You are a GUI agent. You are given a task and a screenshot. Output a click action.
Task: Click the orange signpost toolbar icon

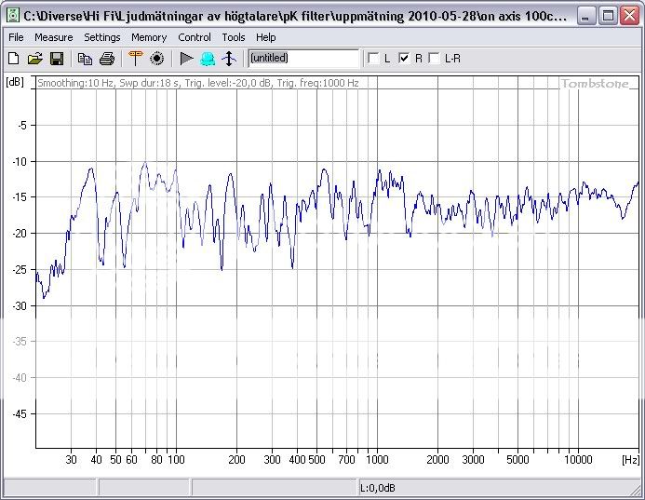coord(135,59)
